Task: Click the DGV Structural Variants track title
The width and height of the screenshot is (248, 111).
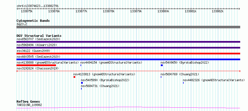Action: click(x=39, y=36)
